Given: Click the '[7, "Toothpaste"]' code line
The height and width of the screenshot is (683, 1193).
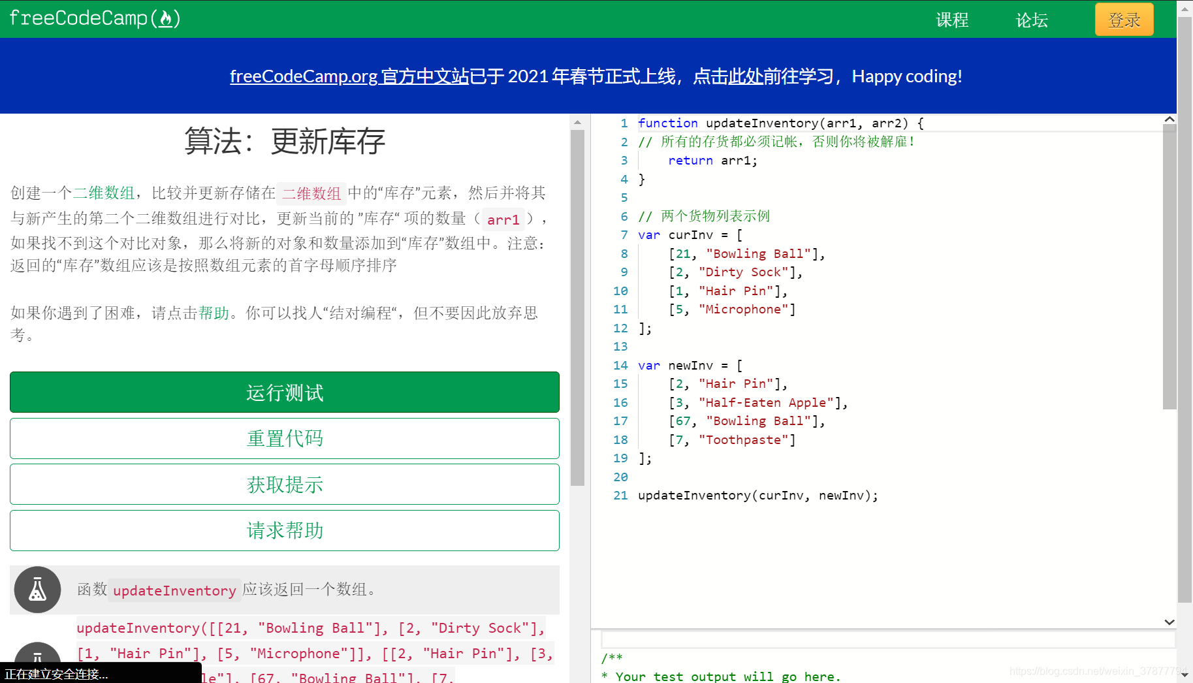Looking at the screenshot, I should point(732,440).
